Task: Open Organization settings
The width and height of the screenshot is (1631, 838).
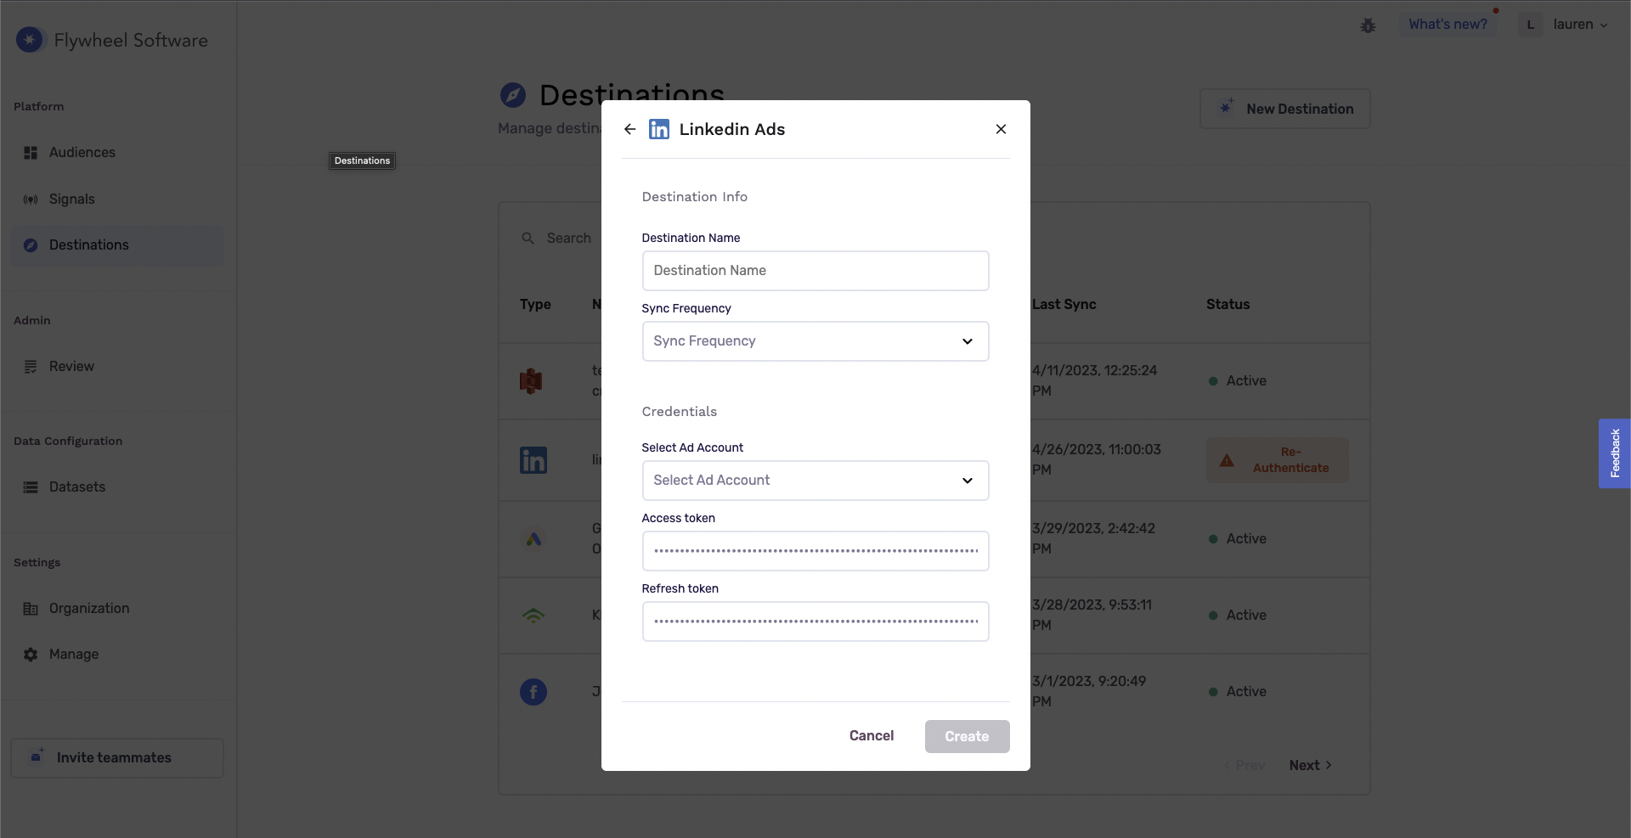Action: point(117,609)
